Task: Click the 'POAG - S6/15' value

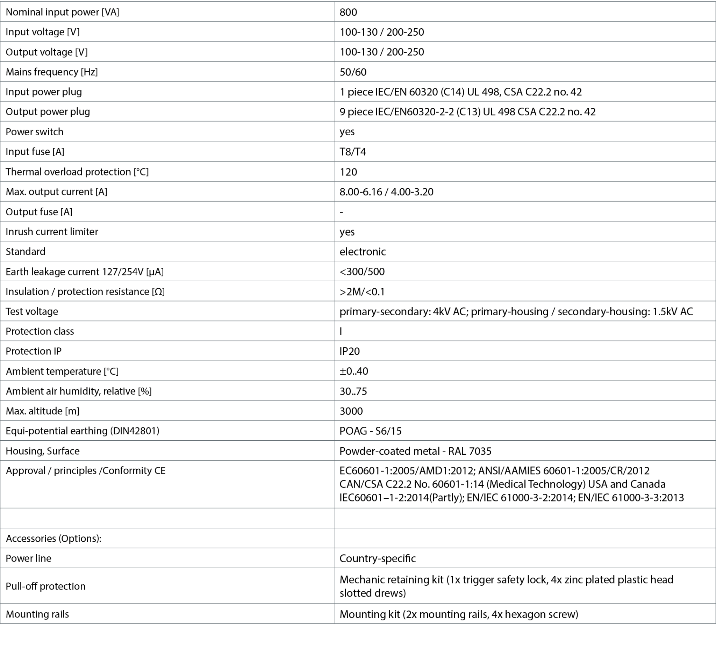Action: click(371, 431)
